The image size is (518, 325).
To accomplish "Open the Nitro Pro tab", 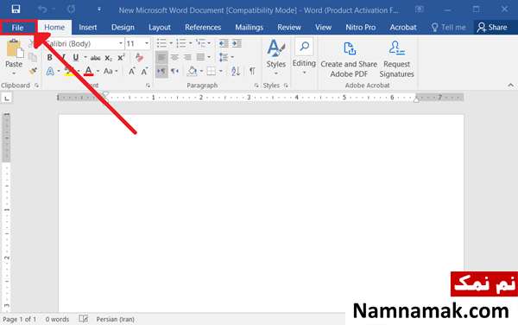I will click(x=360, y=28).
